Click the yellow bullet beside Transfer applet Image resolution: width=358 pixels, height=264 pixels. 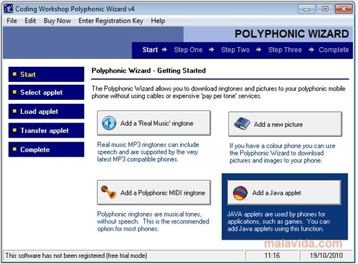[15, 130]
